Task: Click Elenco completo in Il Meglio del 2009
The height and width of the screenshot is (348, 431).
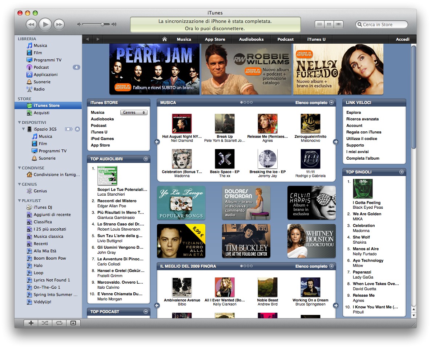Action: [314, 266]
